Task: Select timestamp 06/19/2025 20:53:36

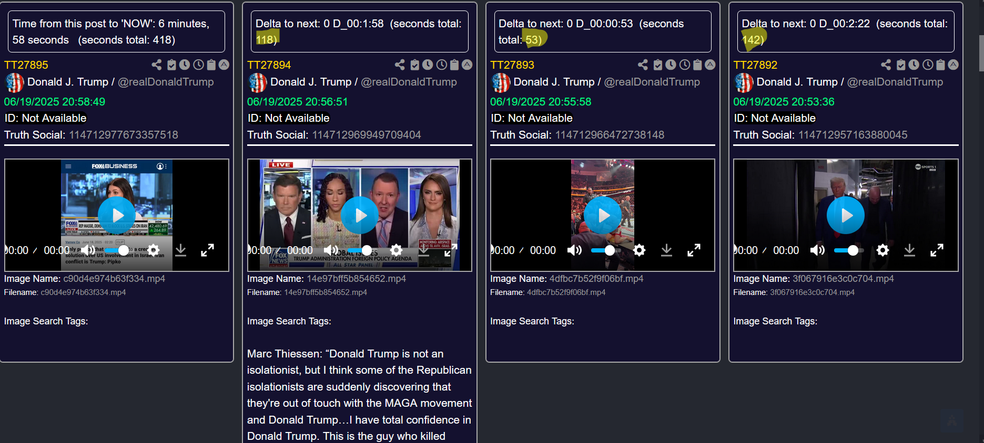Action: click(x=784, y=102)
